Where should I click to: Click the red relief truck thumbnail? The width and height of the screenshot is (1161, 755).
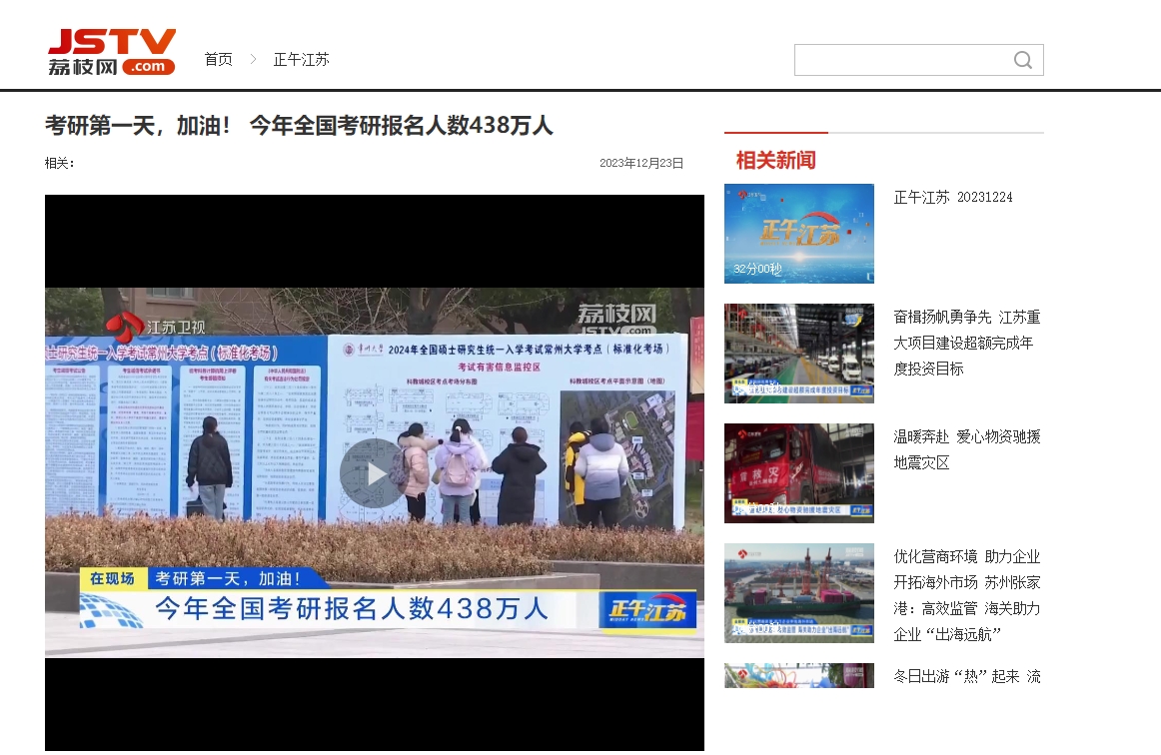[x=798, y=473]
